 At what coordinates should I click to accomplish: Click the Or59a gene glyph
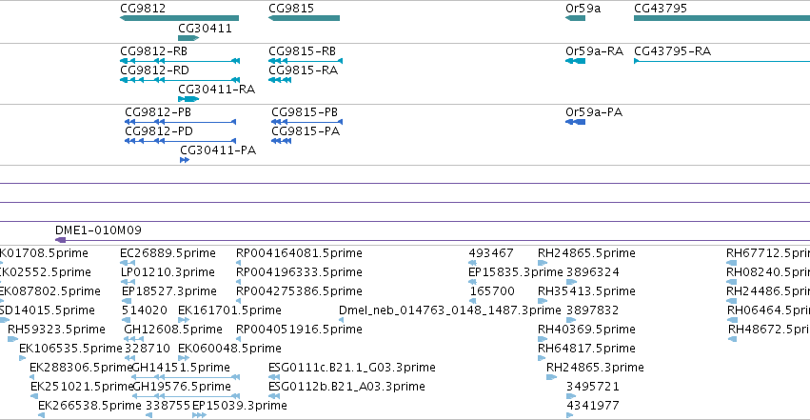pyautogui.click(x=576, y=18)
